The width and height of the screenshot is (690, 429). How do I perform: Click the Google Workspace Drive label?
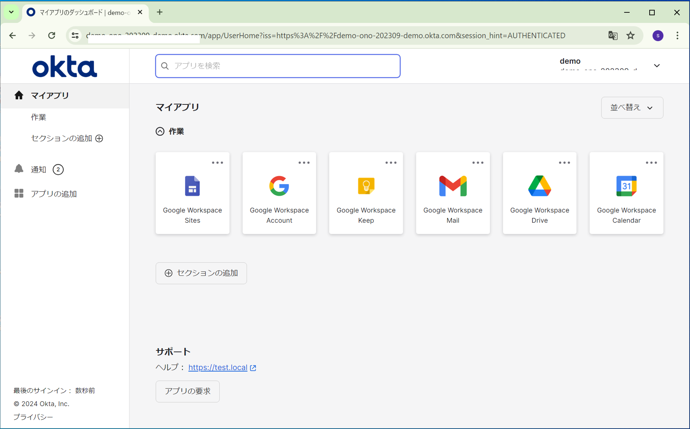[540, 215]
